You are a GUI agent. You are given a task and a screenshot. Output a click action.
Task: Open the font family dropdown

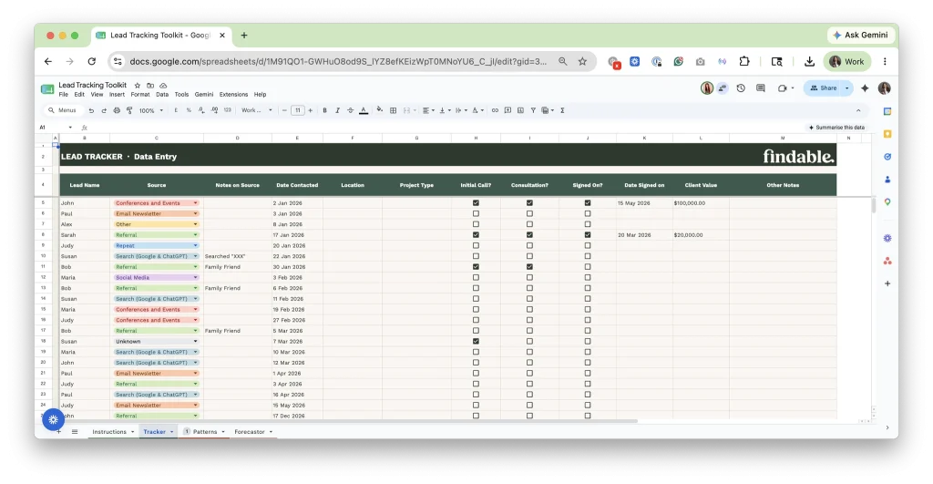pyautogui.click(x=256, y=110)
